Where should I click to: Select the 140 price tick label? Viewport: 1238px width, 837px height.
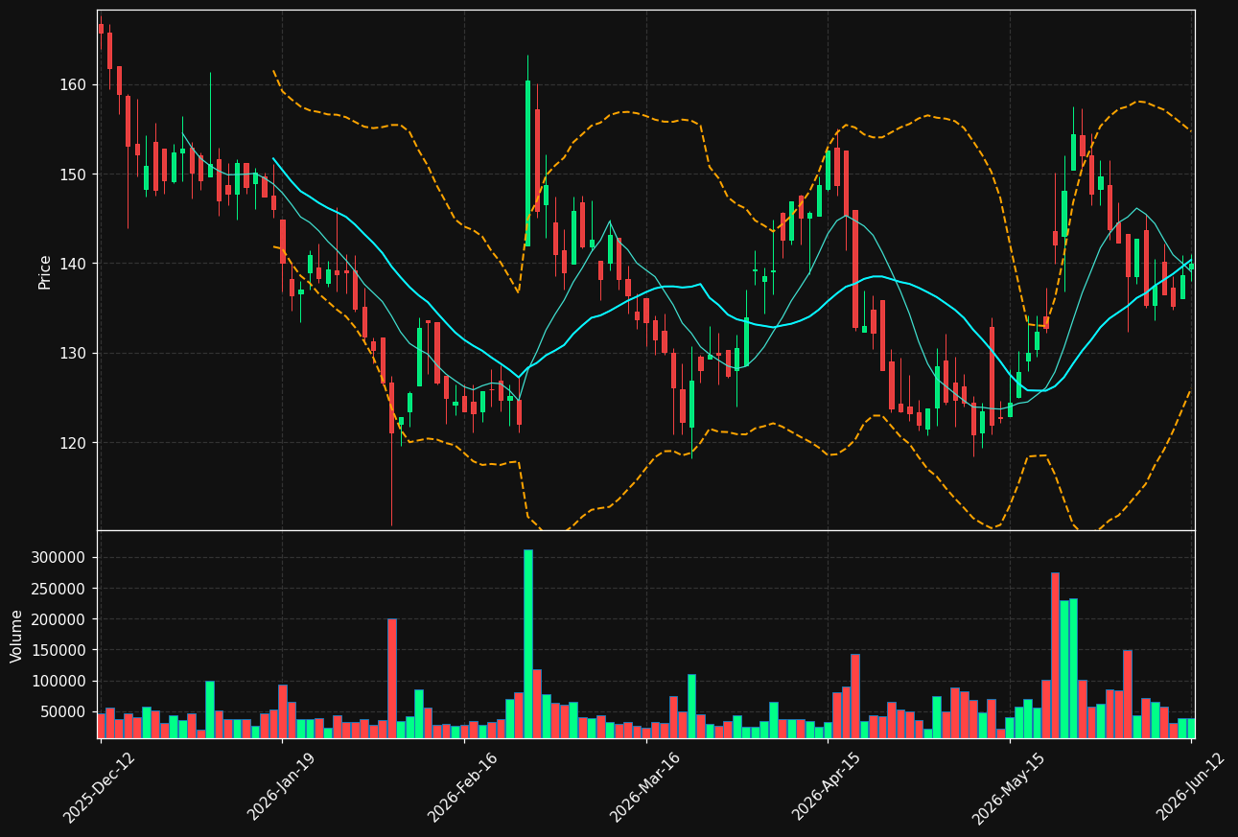point(74,264)
